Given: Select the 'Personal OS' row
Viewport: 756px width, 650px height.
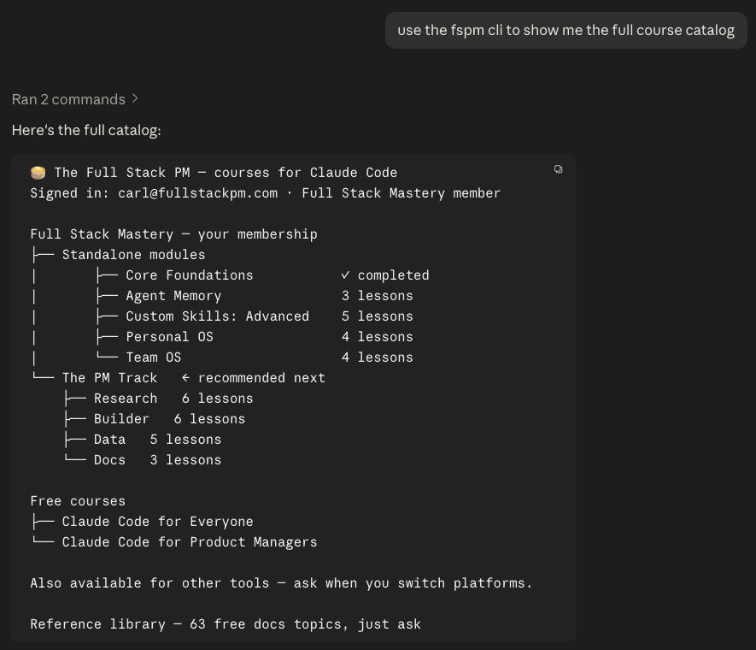Looking at the screenshot, I should (170, 337).
